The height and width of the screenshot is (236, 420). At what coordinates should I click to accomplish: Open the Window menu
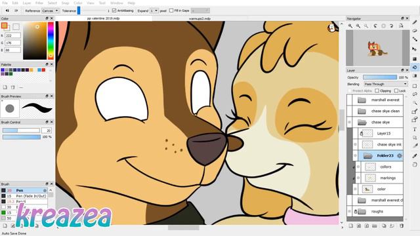click(117, 3)
